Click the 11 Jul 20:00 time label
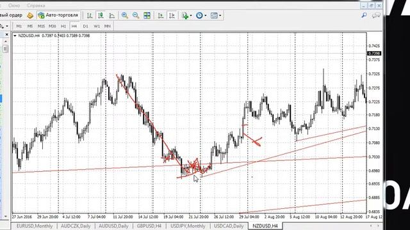410x230 pixels. [123, 217]
